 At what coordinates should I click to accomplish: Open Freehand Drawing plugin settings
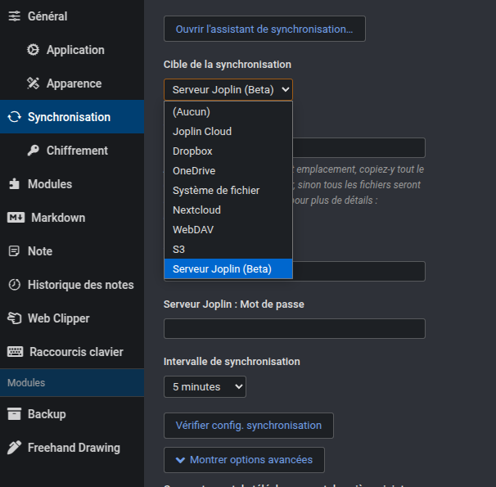(x=72, y=448)
